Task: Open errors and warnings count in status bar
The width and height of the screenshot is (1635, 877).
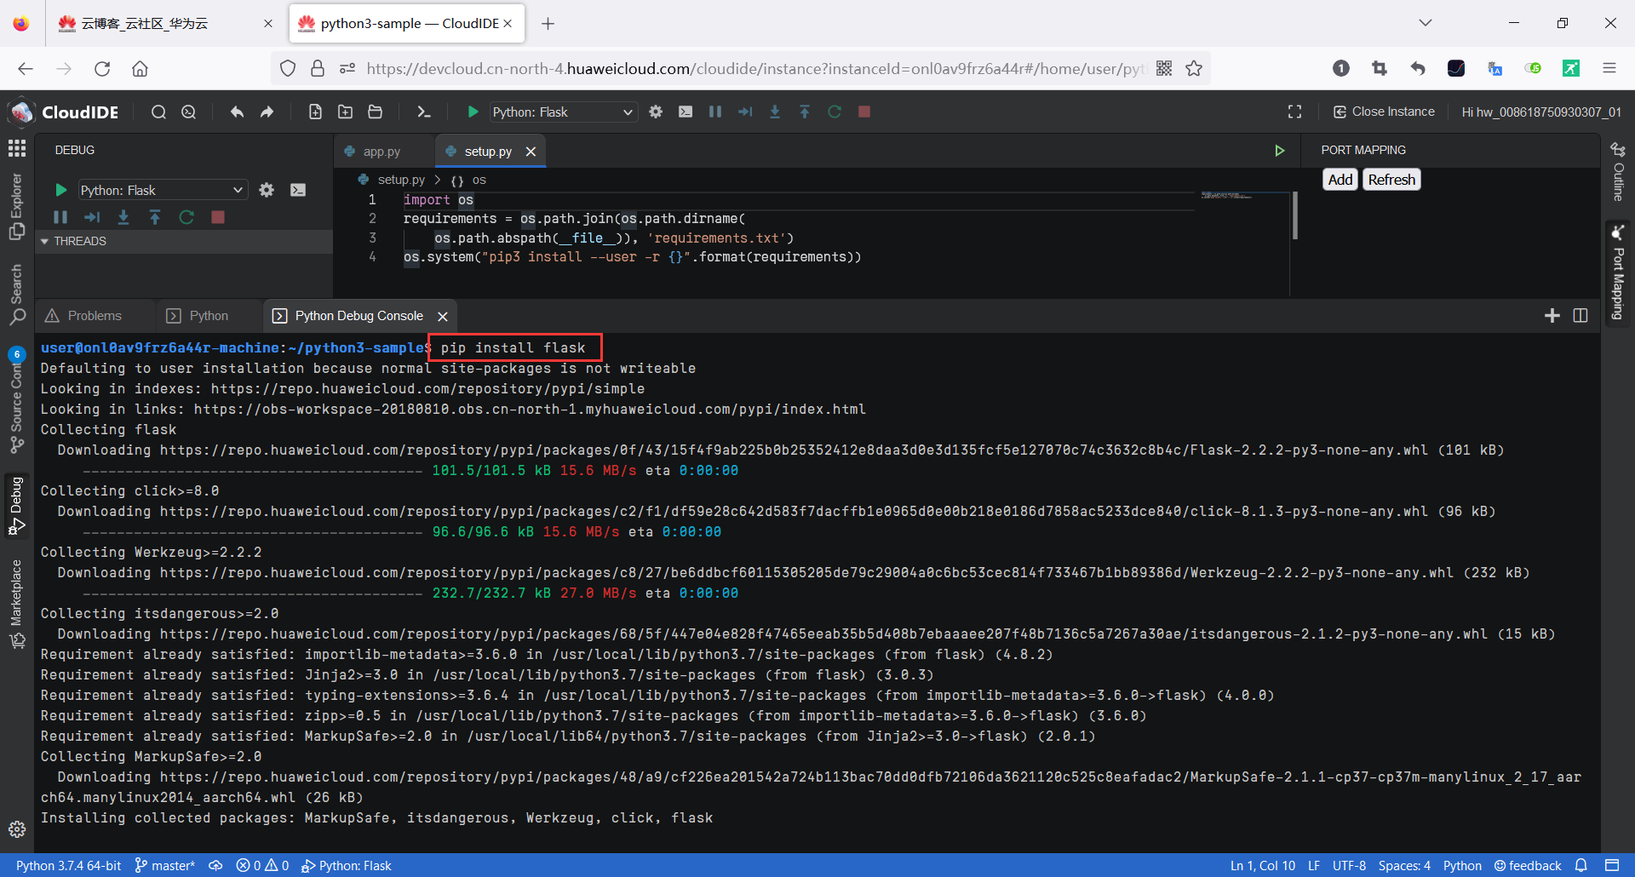Action: [x=262, y=866]
